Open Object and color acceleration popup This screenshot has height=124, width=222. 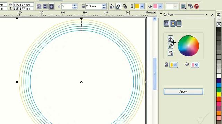click(183, 6)
